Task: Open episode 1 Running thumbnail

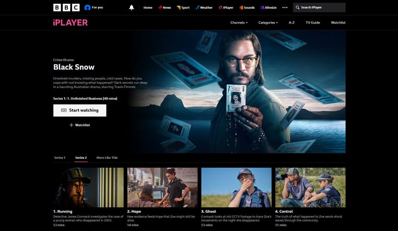Action: [88, 187]
